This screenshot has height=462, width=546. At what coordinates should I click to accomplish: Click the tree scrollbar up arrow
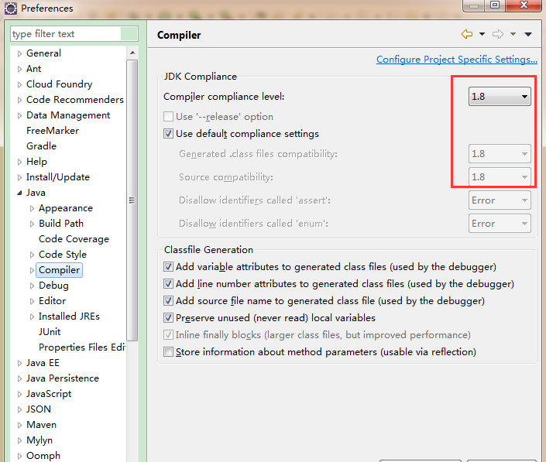(132, 53)
